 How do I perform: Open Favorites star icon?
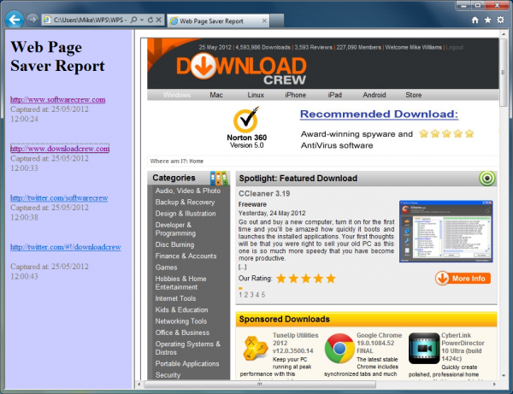tap(487, 20)
